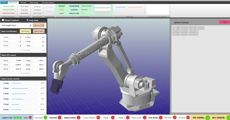Click the Sequence input field
This screenshot has width=230, height=120.
(x=103, y=10)
